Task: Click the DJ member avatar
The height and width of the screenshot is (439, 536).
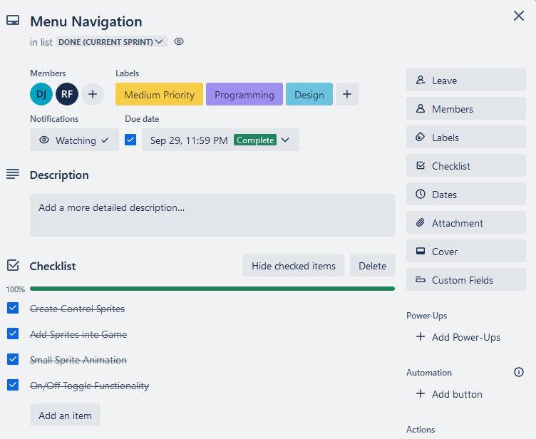Action: (41, 94)
